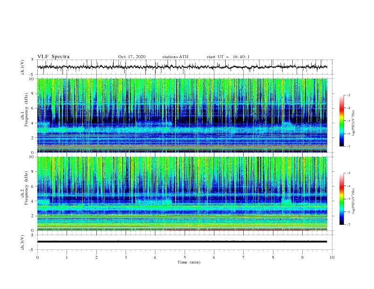374x289 pixels.
Task: Click the "VLF Spectra" title text
Action: click(x=53, y=57)
